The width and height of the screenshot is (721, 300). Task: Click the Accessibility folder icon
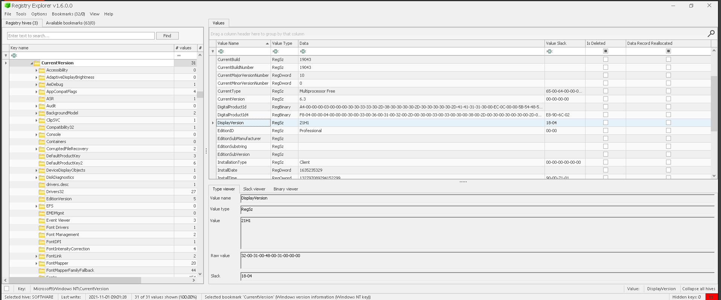[42, 70]
